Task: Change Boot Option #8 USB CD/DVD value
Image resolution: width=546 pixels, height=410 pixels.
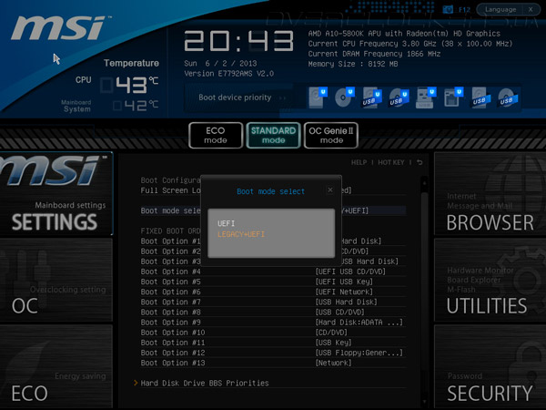Action: [x=339, y=312]
